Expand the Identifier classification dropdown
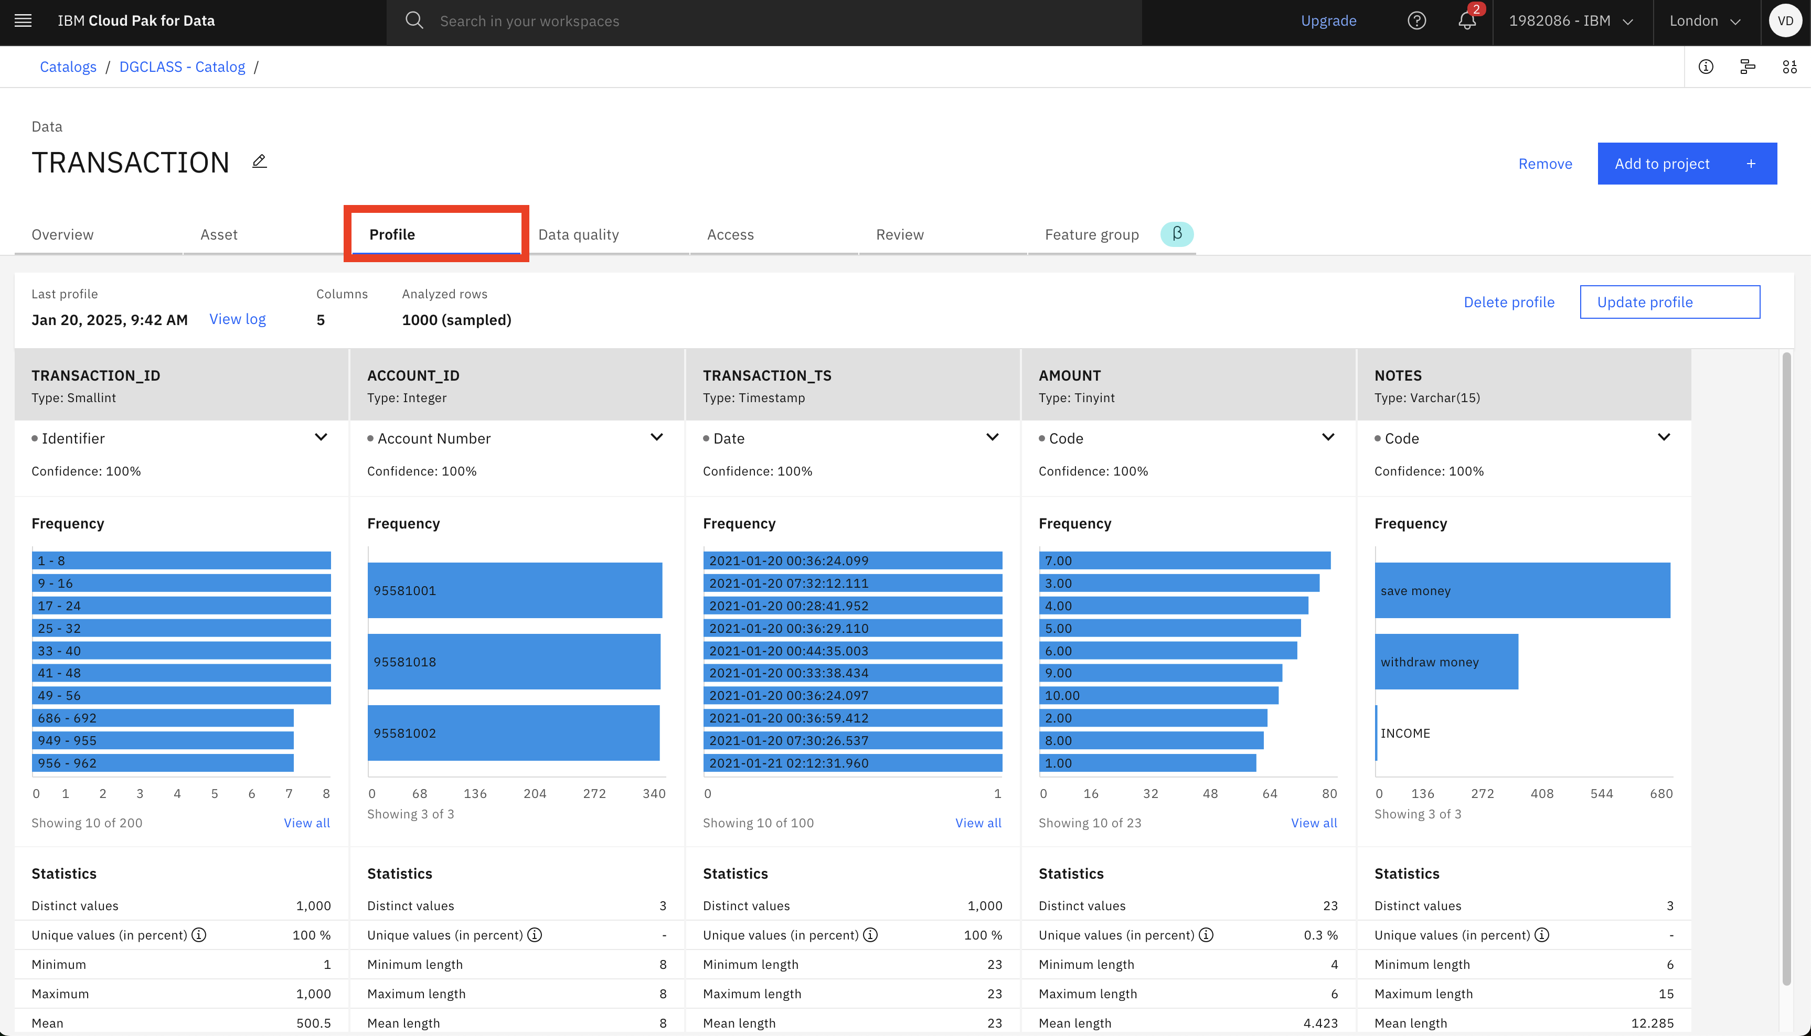Screen dimensions: 1811x1036 (x=321, y=437)
